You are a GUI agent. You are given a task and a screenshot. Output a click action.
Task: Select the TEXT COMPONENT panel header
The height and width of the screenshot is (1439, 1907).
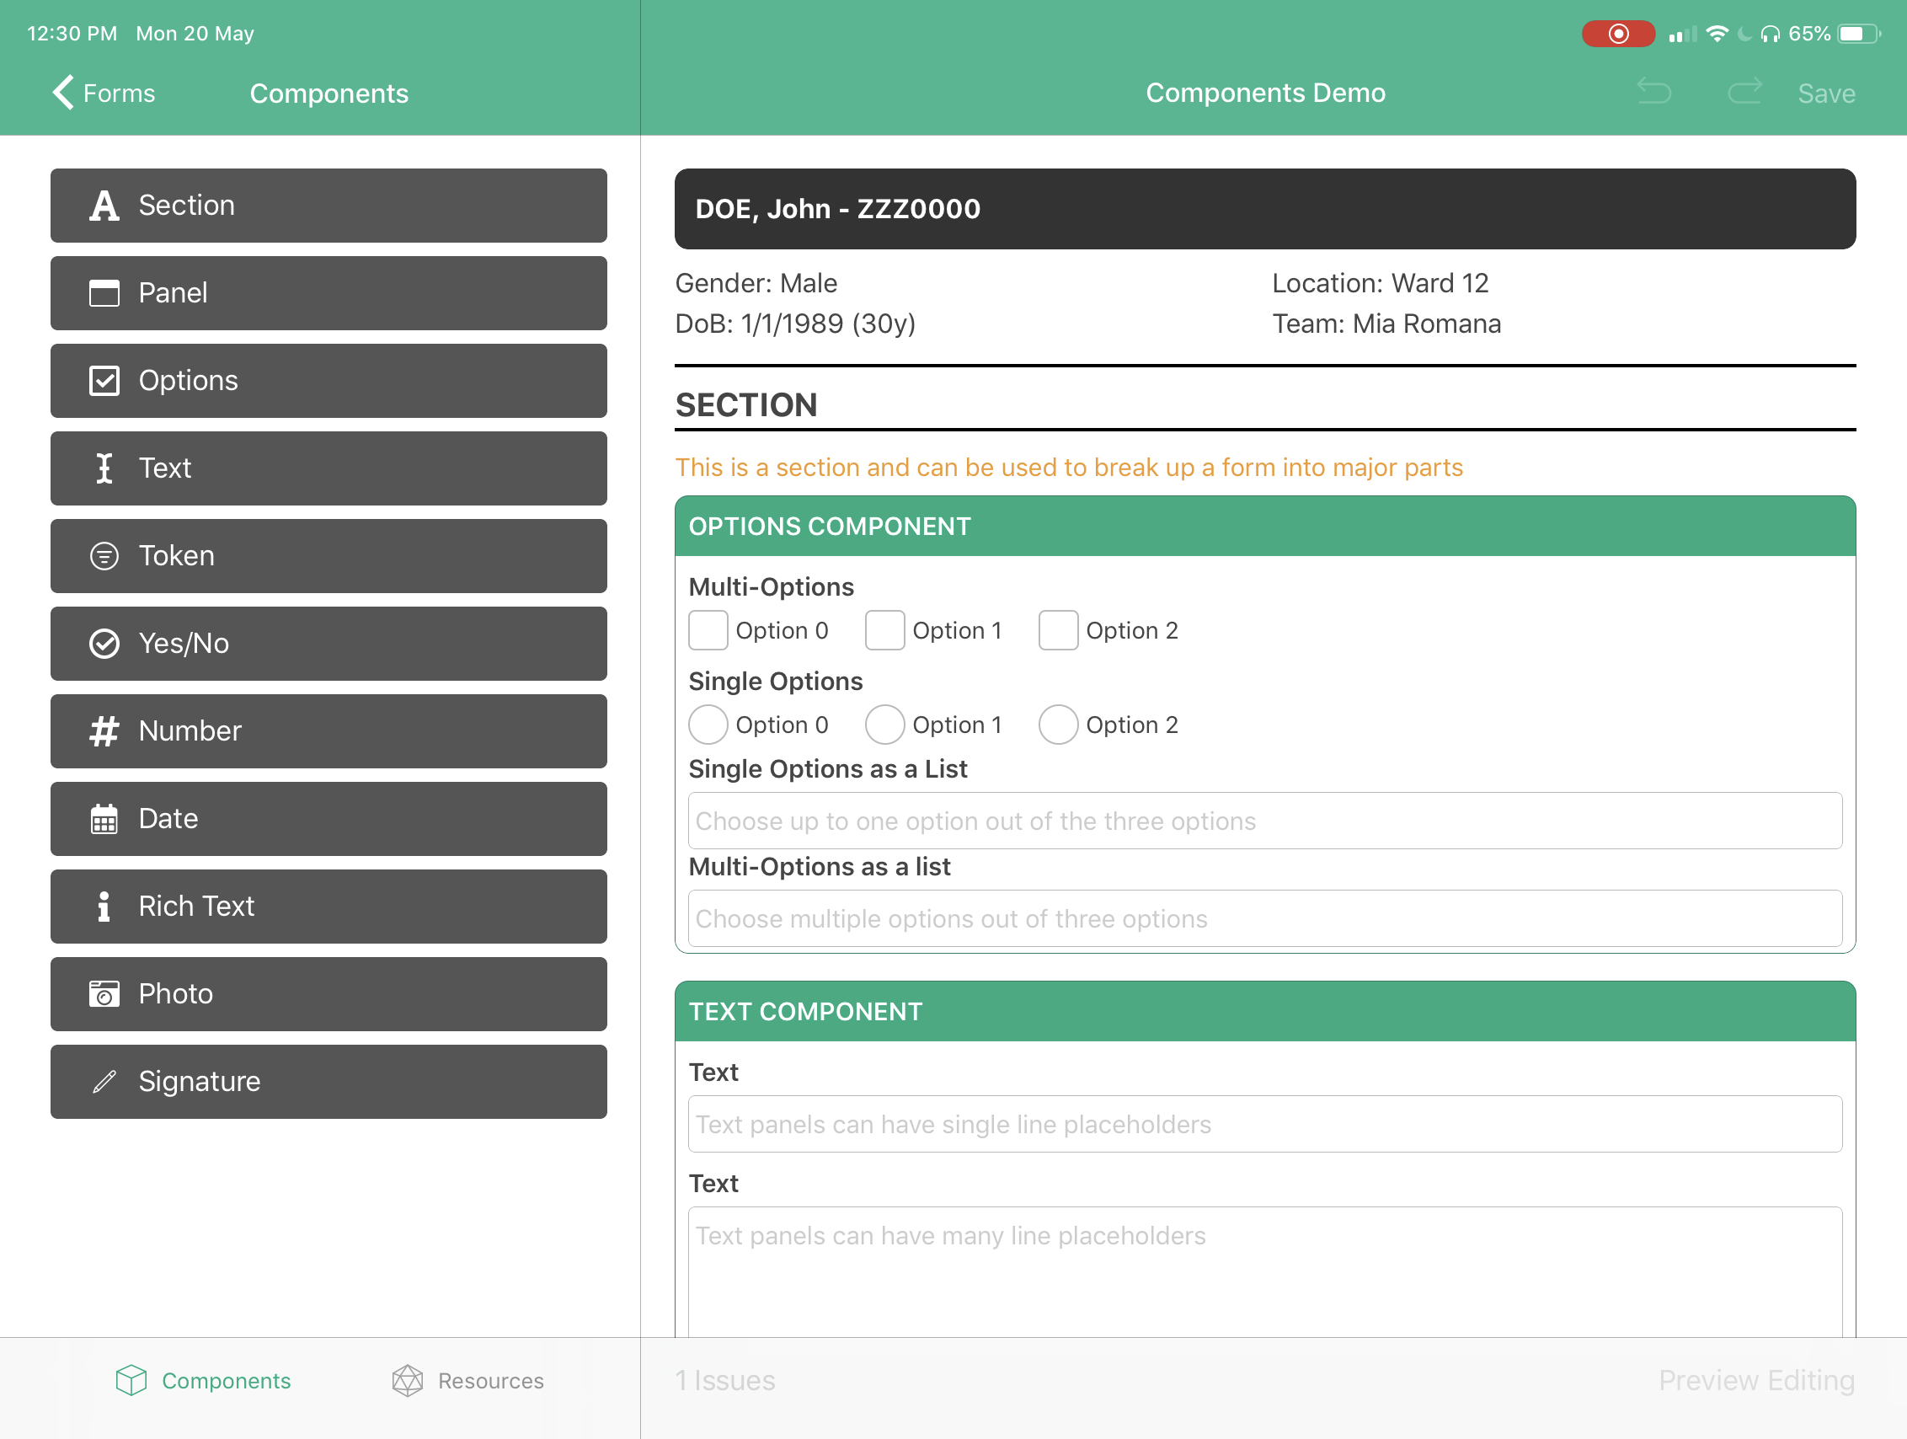tap(1264, 1011)
